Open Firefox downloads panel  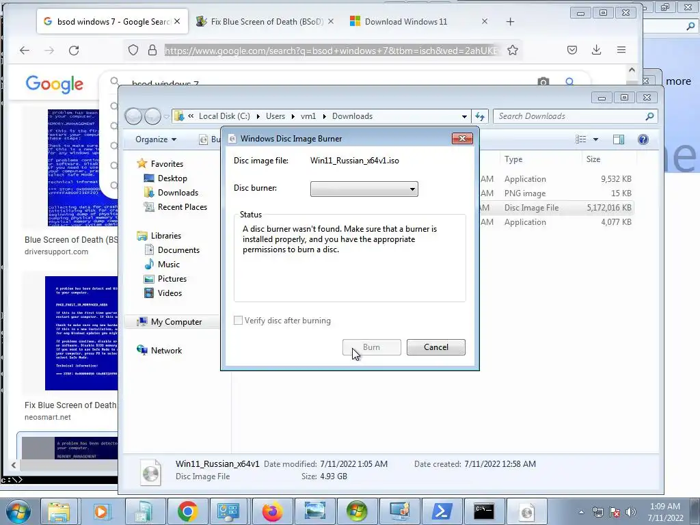[x=596, y=50]
